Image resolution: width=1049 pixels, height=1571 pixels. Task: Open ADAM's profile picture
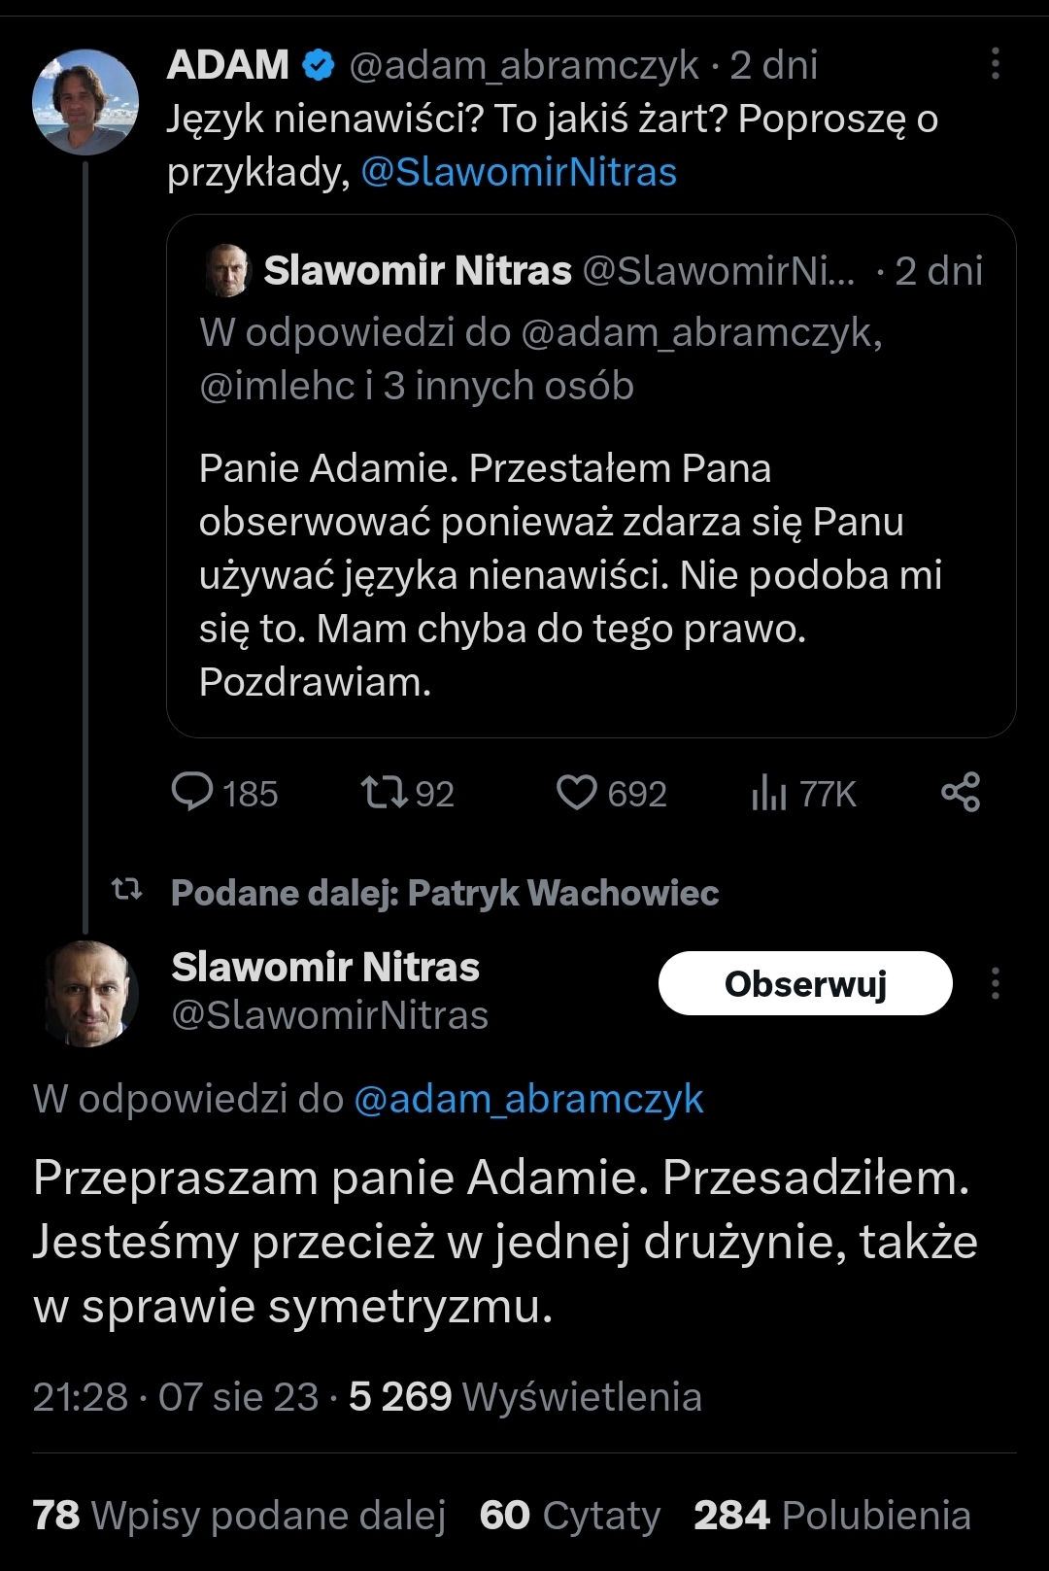pyautogui.click(x=85, y=102)
